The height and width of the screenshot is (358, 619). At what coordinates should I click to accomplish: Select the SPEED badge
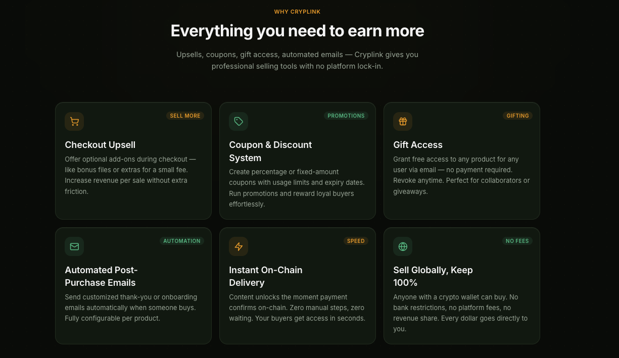[356, 241]
